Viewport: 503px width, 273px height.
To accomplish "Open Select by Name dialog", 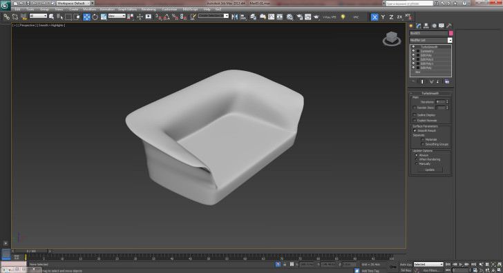I will coord(59,17).
